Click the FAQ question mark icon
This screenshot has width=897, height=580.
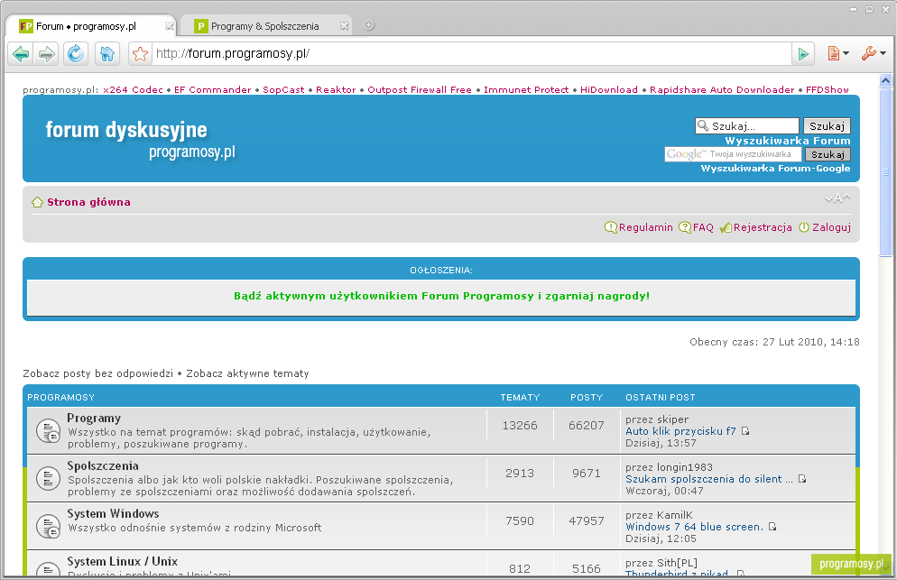(x=685, y=227)
